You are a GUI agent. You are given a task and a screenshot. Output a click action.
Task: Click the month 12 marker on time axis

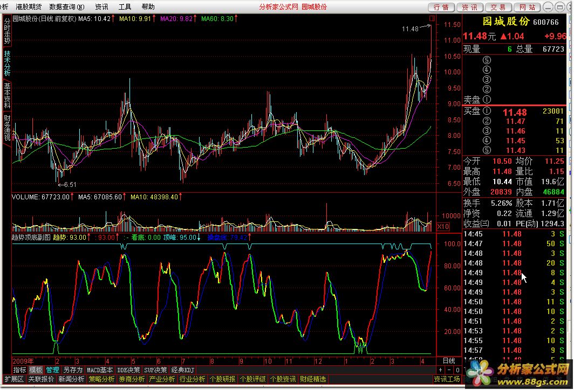pyautogui.click(x=318, y=361)
